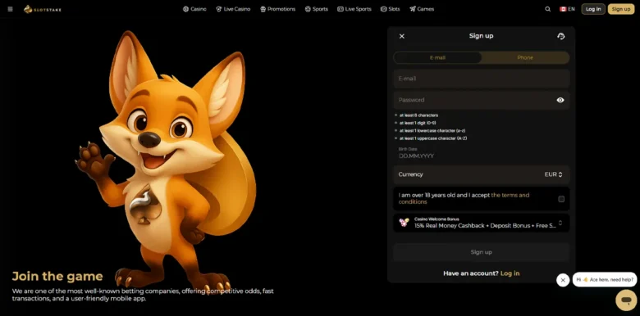Expand the Casino Welcome Bonus selector
This screenshot has width=640, height=316.
[x=481, y=223]
